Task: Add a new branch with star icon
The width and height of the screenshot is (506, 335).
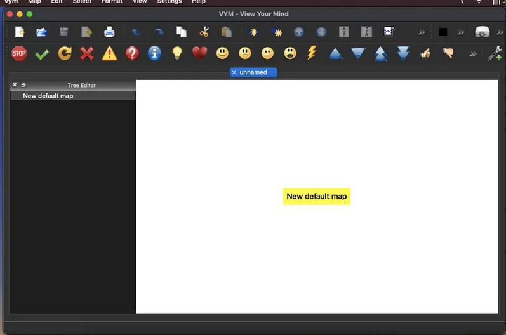Action: (x=254, y=32)
